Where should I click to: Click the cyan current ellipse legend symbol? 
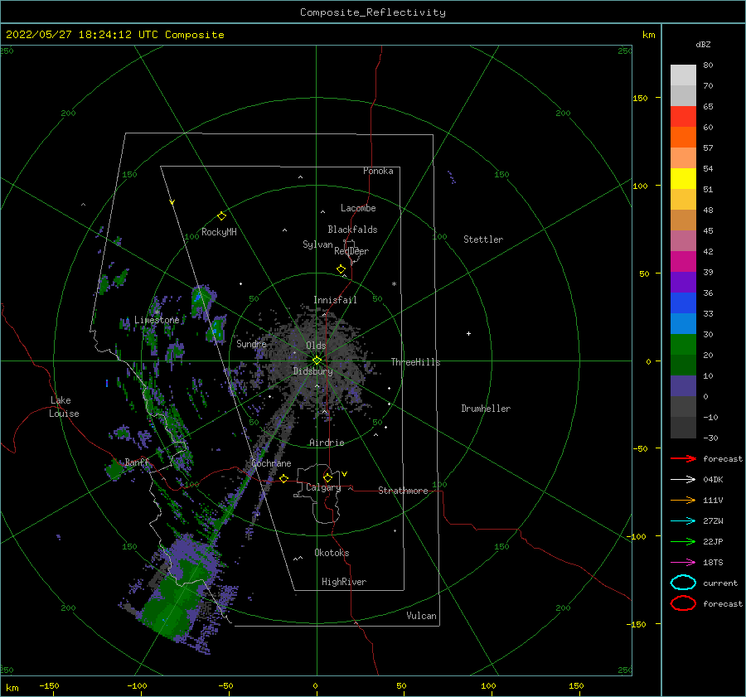[x=683, y=583]
